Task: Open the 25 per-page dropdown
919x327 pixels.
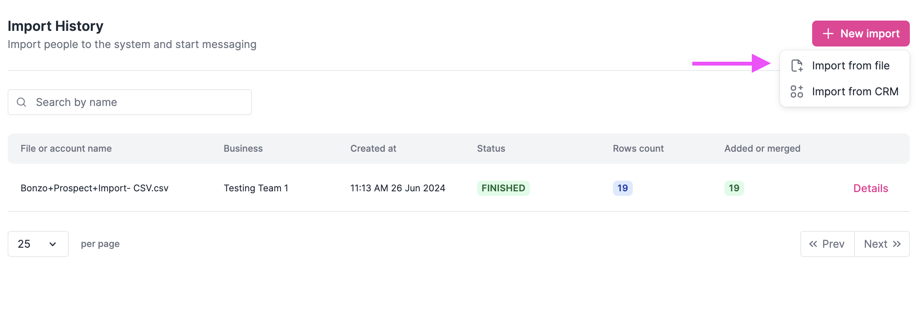Action: pos(38,244)
